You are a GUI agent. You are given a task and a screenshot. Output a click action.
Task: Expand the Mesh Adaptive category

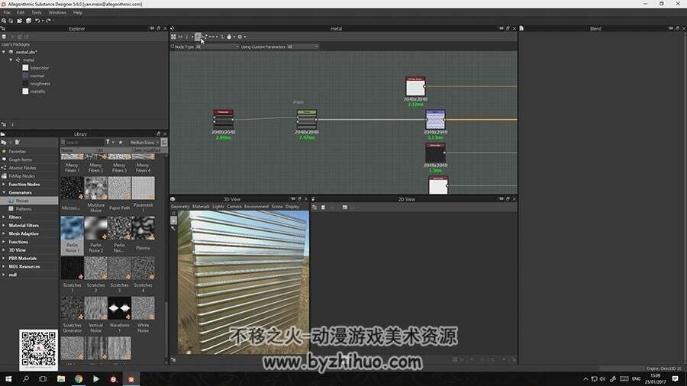click(4, 233)
